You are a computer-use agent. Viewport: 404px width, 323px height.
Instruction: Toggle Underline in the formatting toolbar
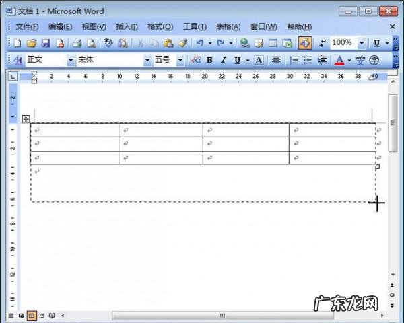237,60
